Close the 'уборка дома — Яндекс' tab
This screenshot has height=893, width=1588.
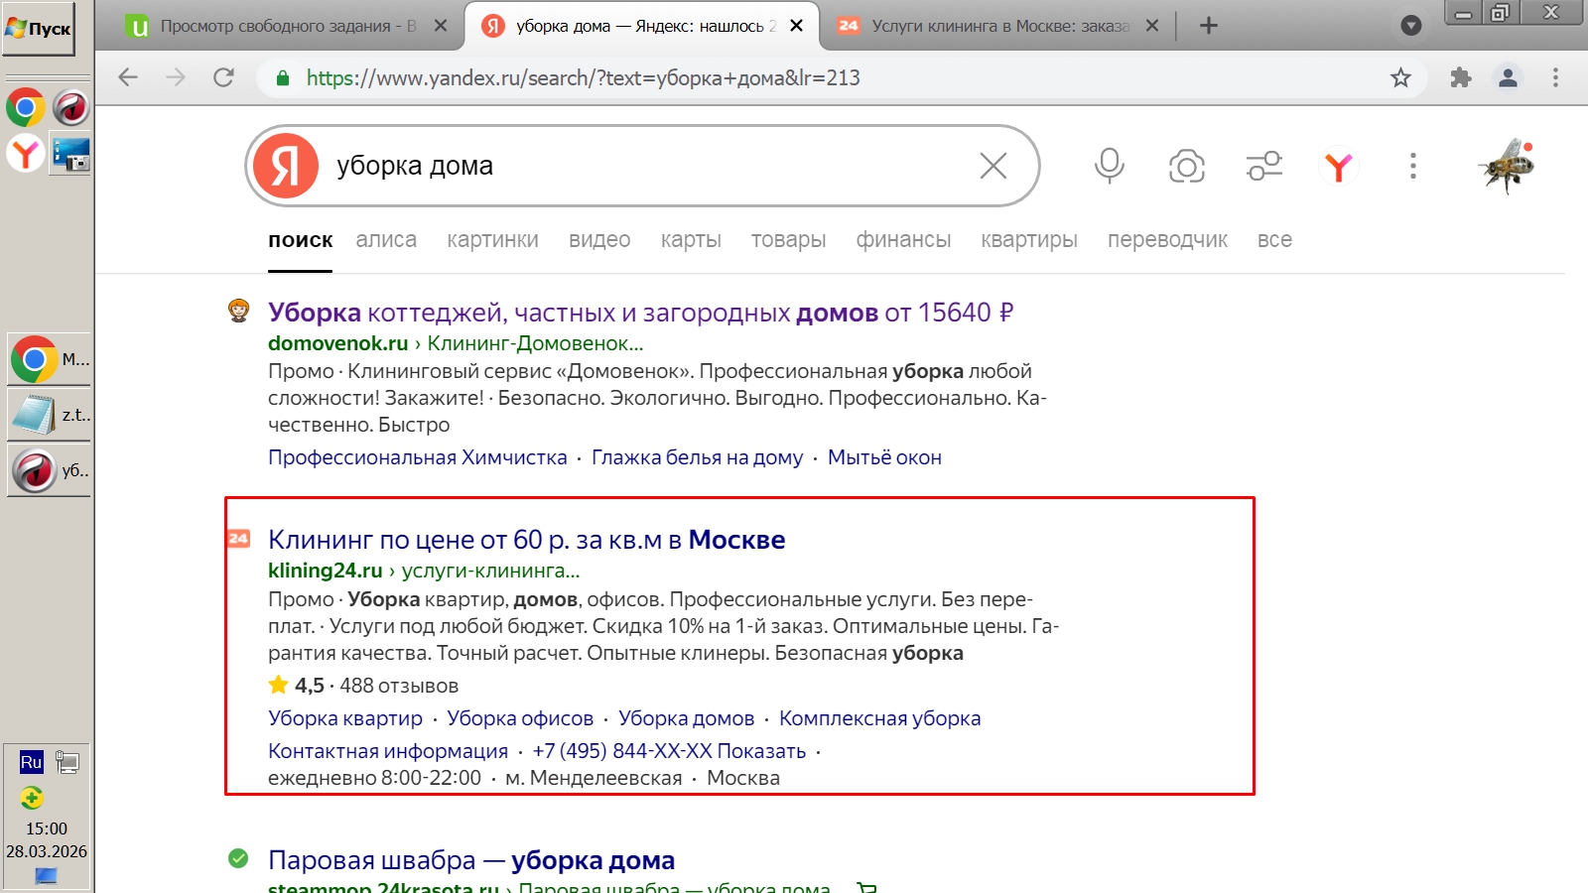796,26
